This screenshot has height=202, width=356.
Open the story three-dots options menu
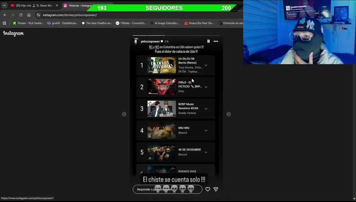click(x=216, y=41)
